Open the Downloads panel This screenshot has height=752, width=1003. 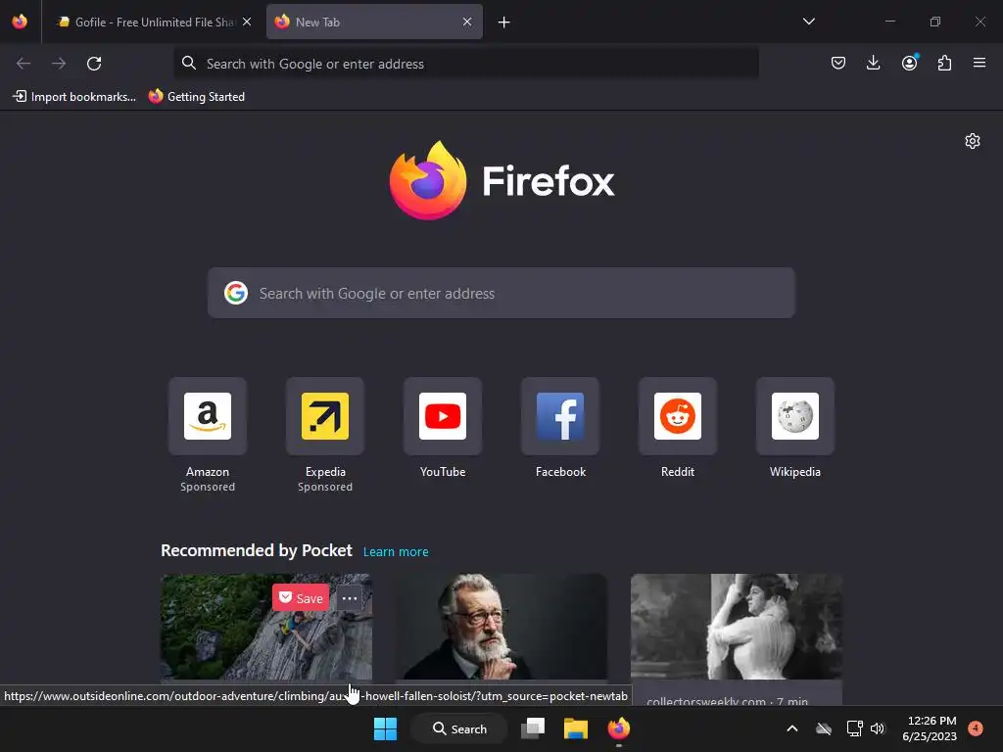[873, 63]
